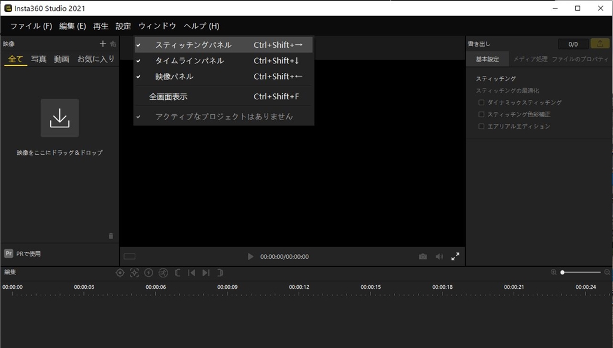The width and height of the screenshot is (613, 348).
Task: Click the 00:00:00/00:00:00 timecode display
Action: point(284,257)
